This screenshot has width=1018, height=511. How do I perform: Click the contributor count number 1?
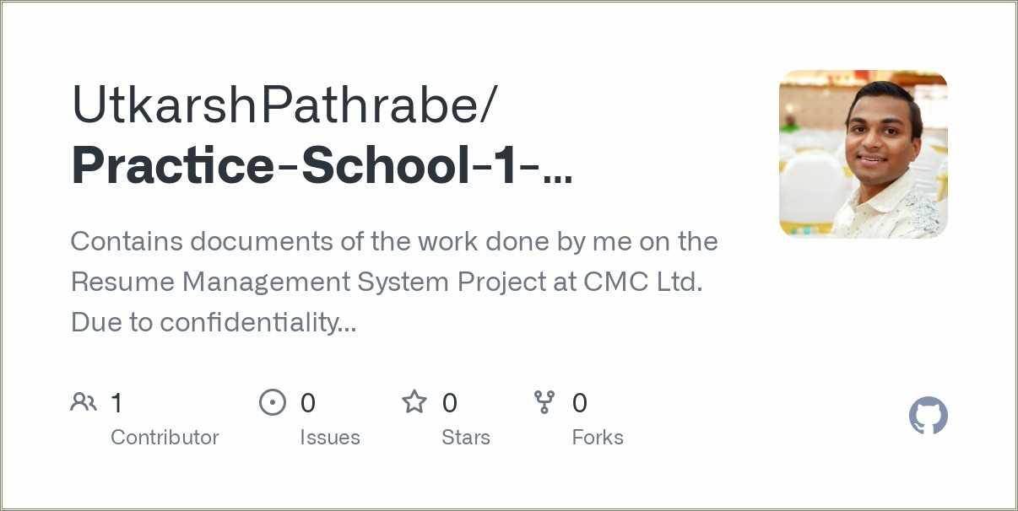point(116,403)
